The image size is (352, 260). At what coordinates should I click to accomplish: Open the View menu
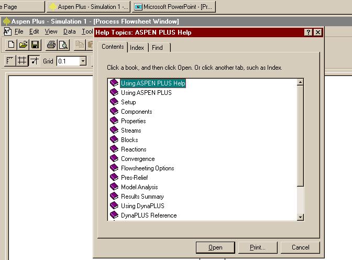click(x=51, y=31)
